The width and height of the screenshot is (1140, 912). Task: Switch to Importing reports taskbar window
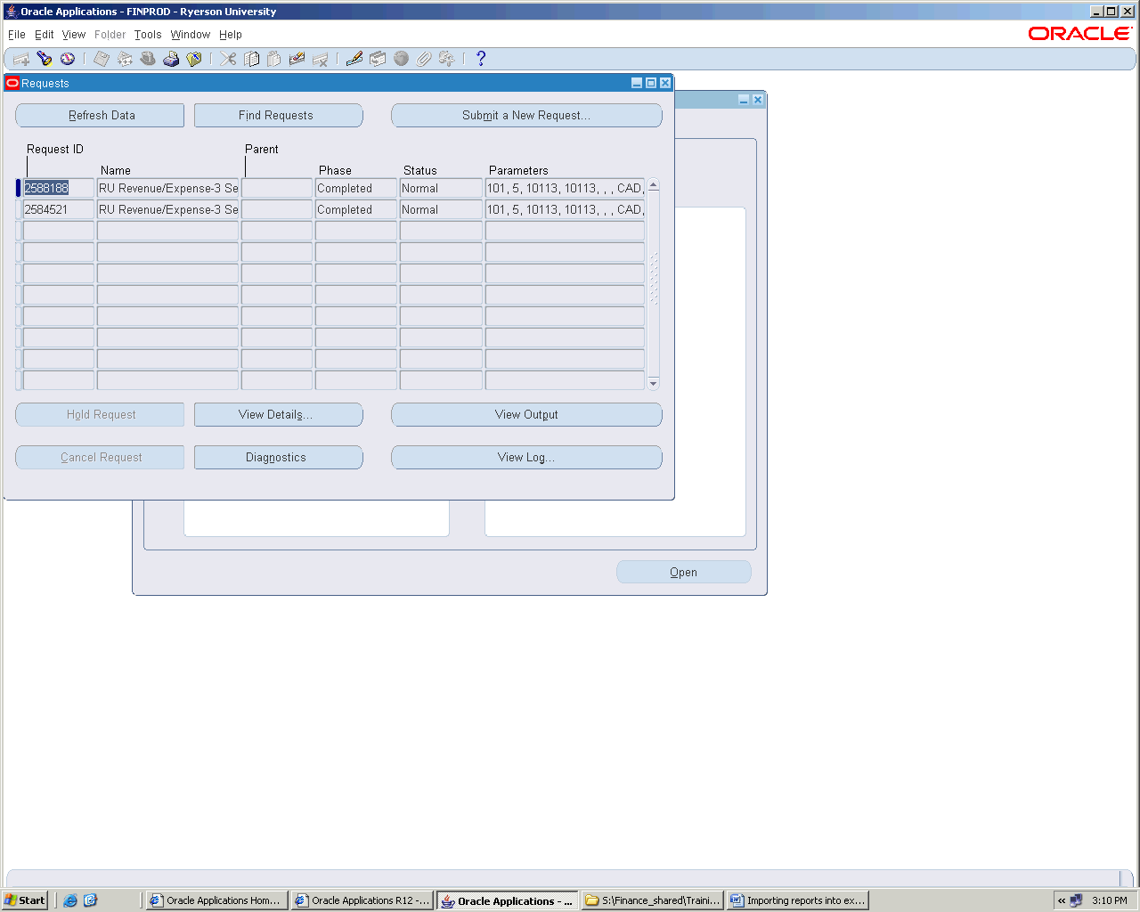point(797,900)
